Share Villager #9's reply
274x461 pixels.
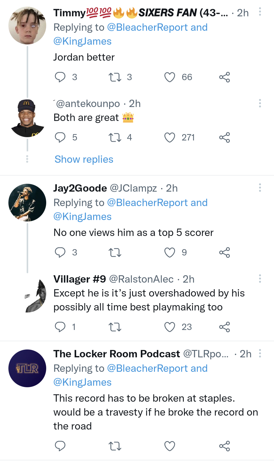225,327
